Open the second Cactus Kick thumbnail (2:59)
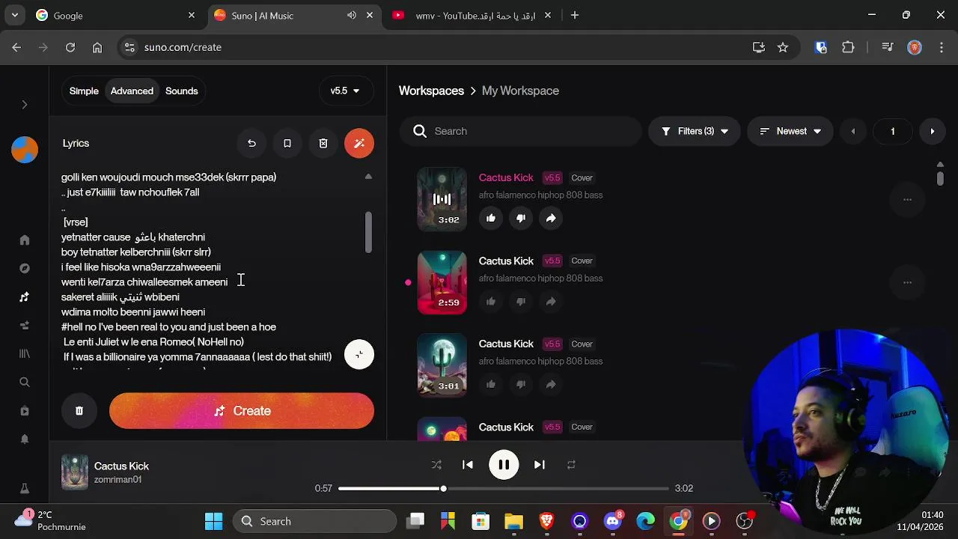Viewport: 958px width, 539px height. 442,282
